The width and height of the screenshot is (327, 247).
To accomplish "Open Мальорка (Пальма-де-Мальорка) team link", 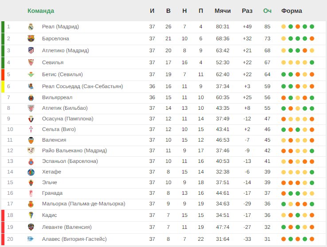I will [84, 204].
